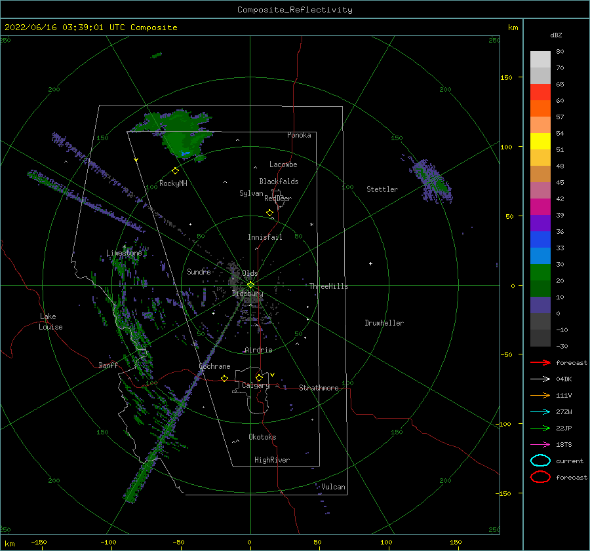This screenshot has width=590, height=551.
Task: Click the asterisk marker east of Innisfail
Action: point(311,225)
